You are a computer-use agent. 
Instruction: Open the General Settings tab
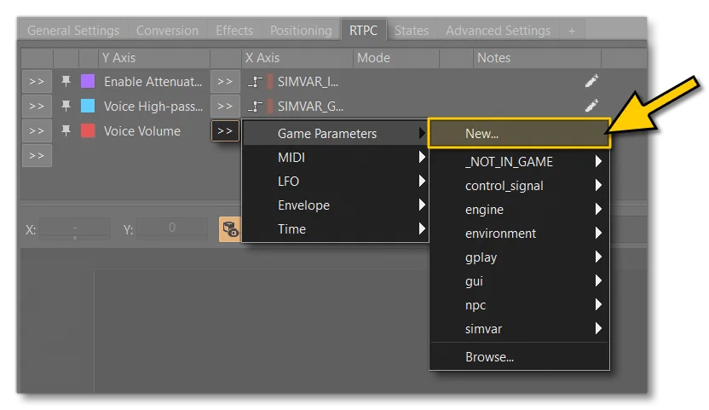[73, 31]
